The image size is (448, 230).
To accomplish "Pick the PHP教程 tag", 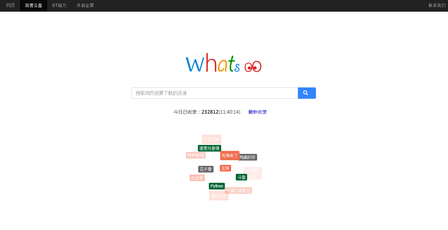I will click(x=196, y=155).
